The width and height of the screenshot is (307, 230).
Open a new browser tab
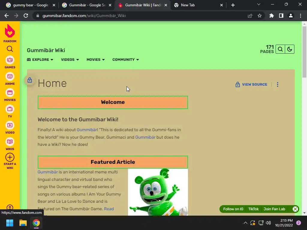233,5
